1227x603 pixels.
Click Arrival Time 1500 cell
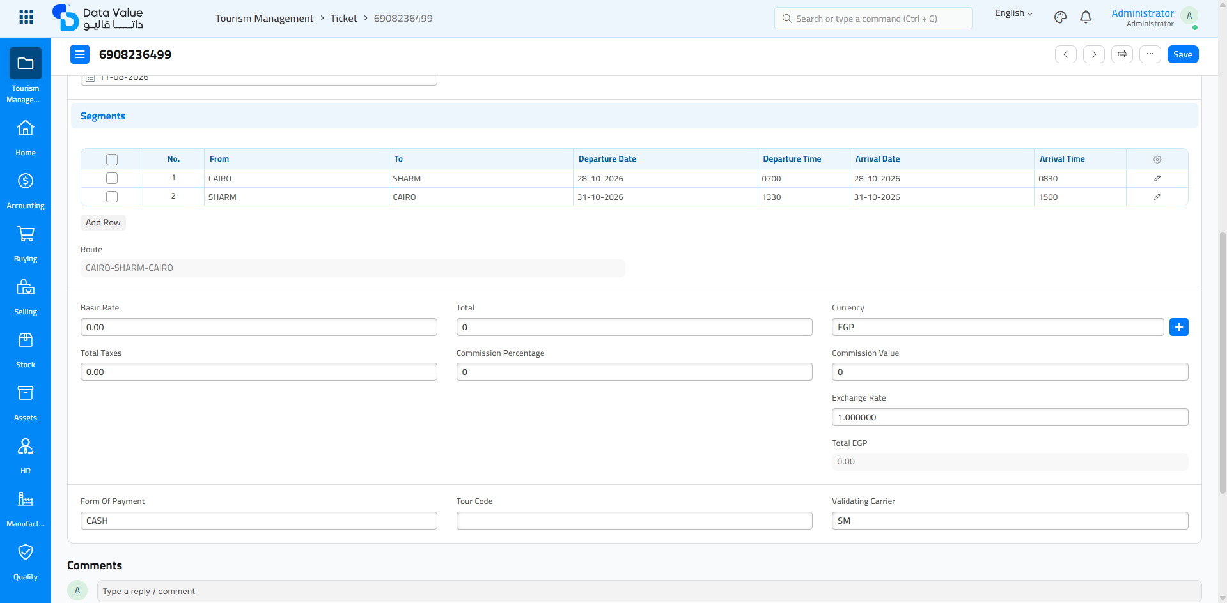(1081, 197)
